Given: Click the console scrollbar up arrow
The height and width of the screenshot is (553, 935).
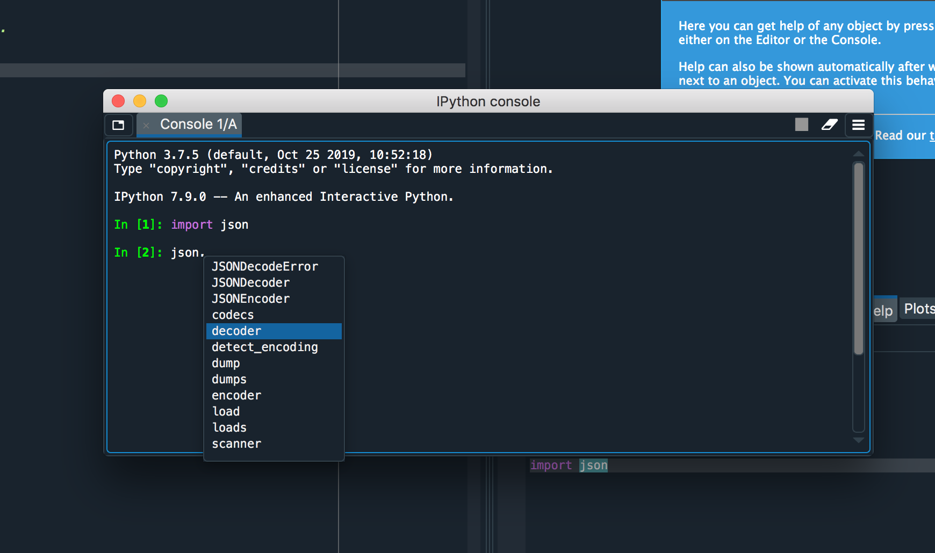Looking at the screenshot, I should (858, 154).
